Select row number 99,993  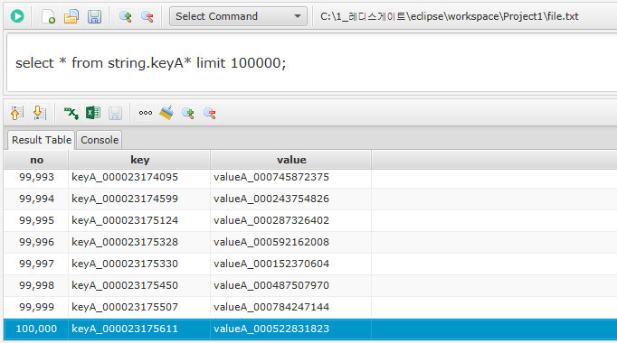(x=36, y=177)
